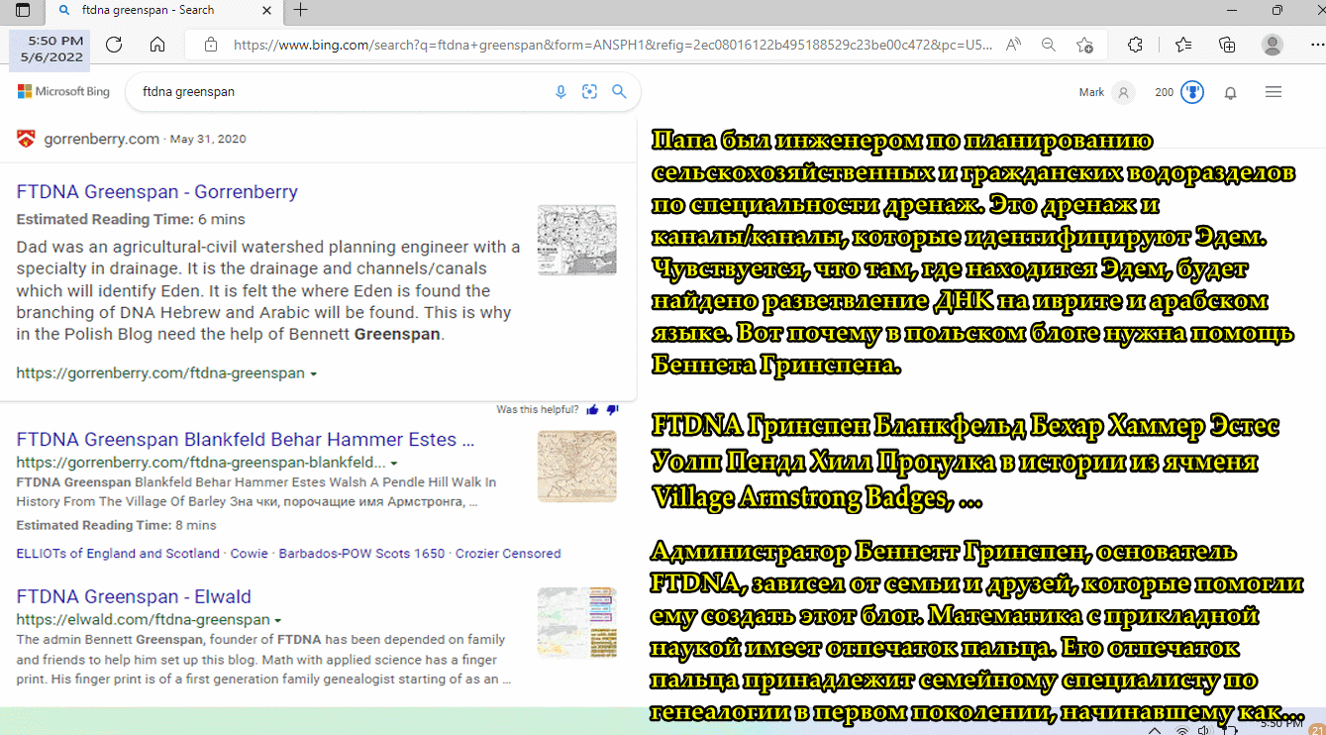
Task: Open the Gorrenberry result map thumbnail
Action: click(576, 240)
